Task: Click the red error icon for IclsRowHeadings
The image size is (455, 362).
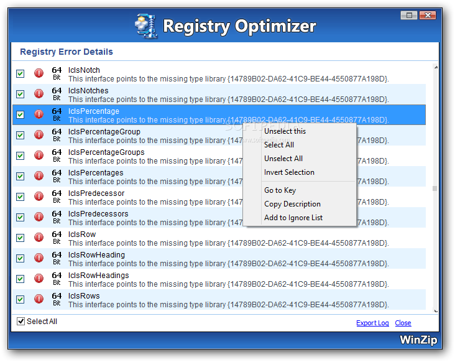Action: pyautogui.click(x=39, y=279)
